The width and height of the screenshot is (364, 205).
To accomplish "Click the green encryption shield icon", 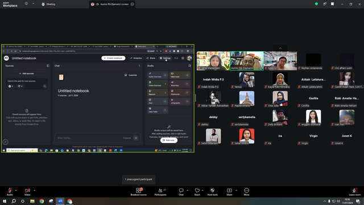I will pos(316,4).
